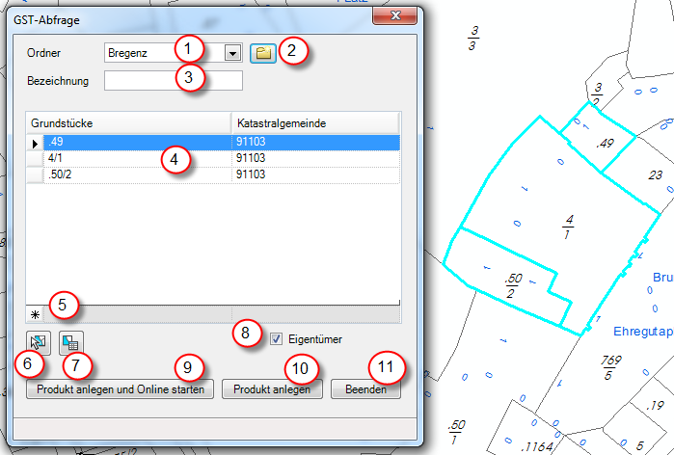674x455 pixels.
Task: Click the select-parcel-in-map cursor icon
Action: click(x=38, y=340)
